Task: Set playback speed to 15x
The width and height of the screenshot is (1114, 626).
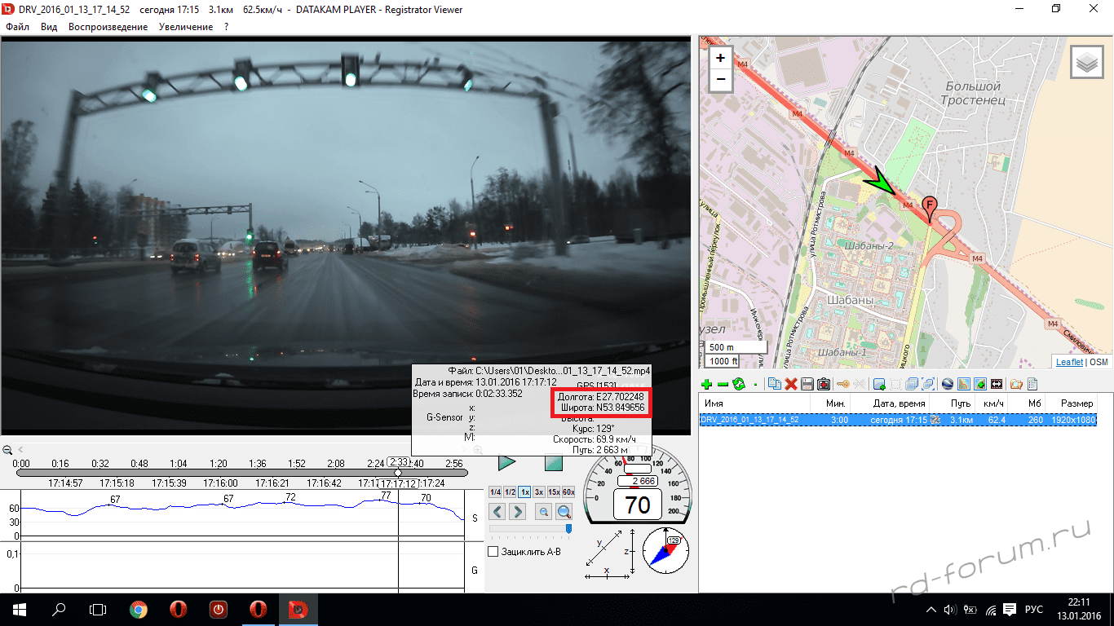Action: tap(554, 492)
